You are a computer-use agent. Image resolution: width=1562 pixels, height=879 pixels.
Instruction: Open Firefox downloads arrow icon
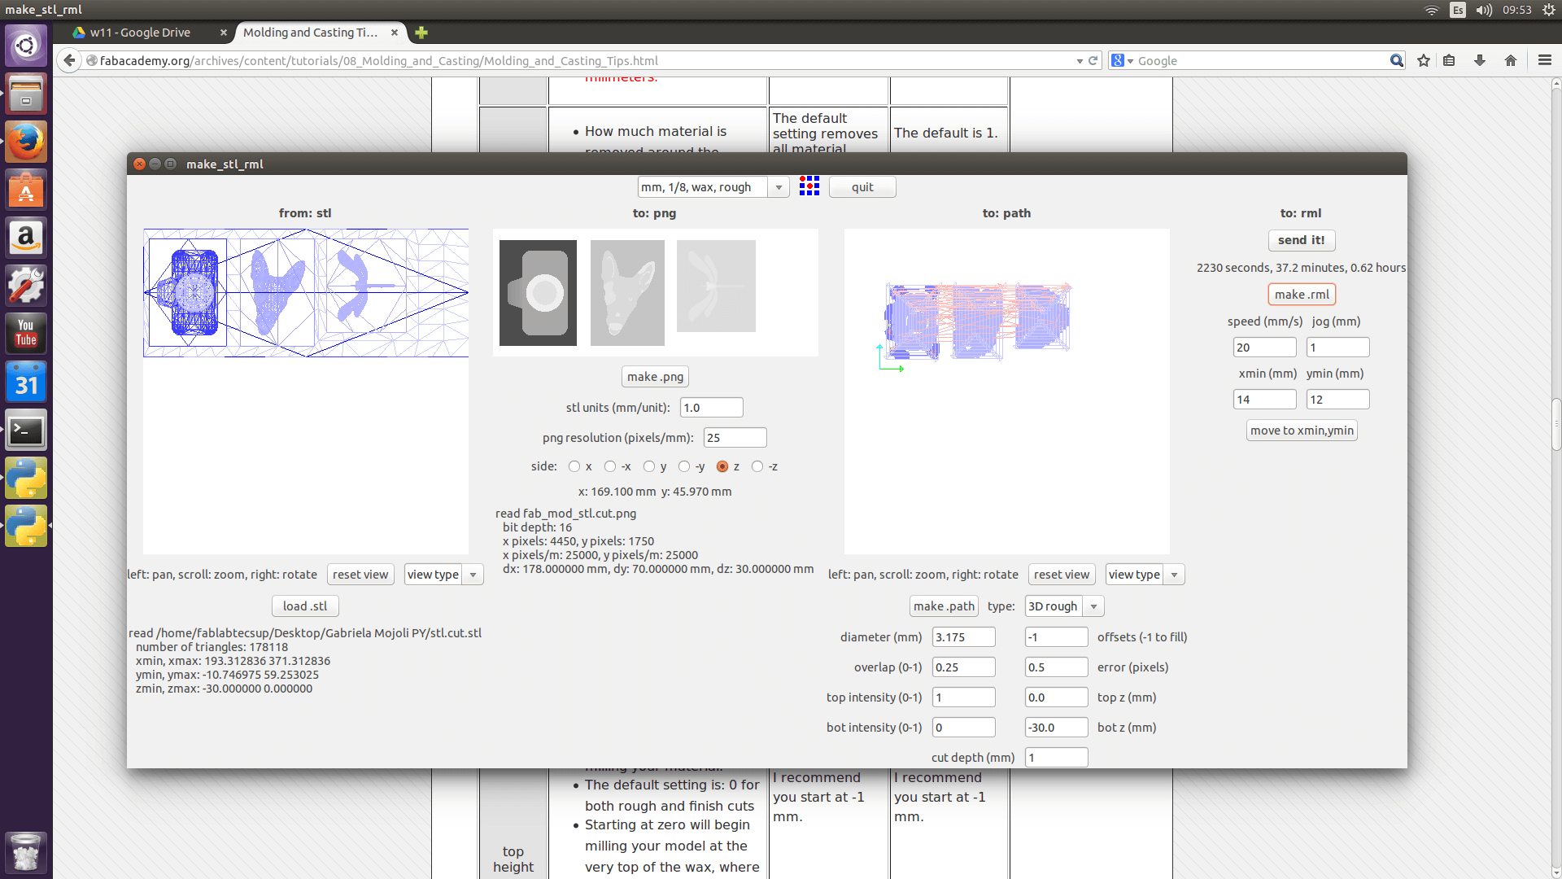1480,60
